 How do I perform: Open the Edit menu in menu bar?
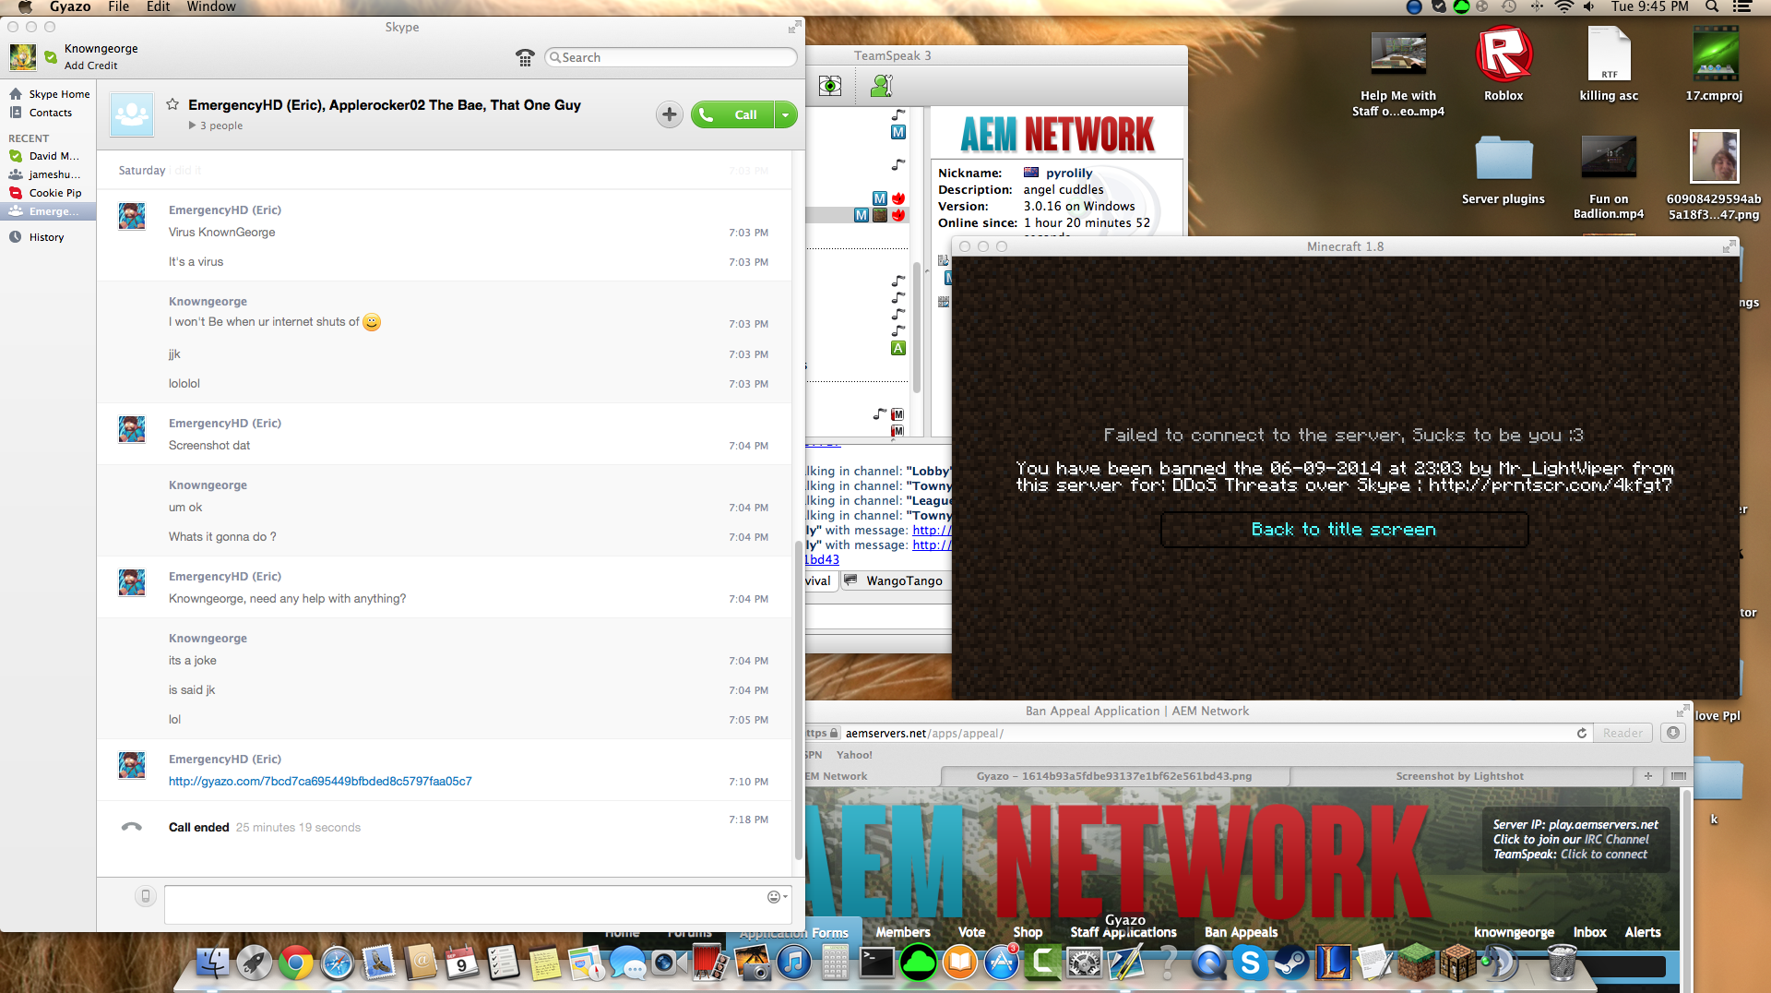click(159, 7)
